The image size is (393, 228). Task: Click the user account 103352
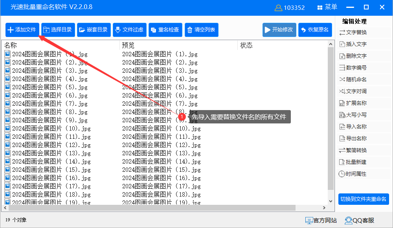(x=290, y=8)
